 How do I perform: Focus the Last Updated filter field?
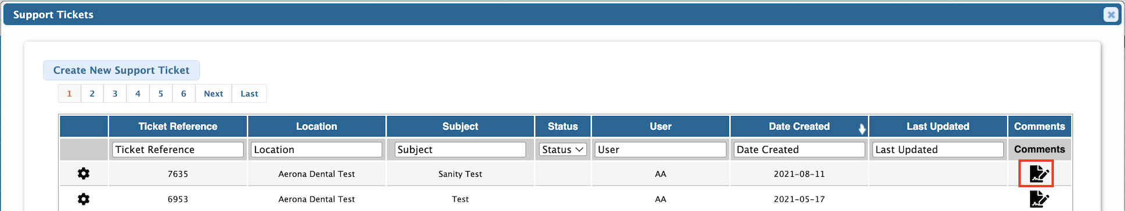click(x=938, y=150)
